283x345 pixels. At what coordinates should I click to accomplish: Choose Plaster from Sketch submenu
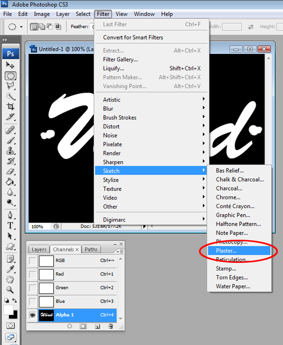click(239, 251)
